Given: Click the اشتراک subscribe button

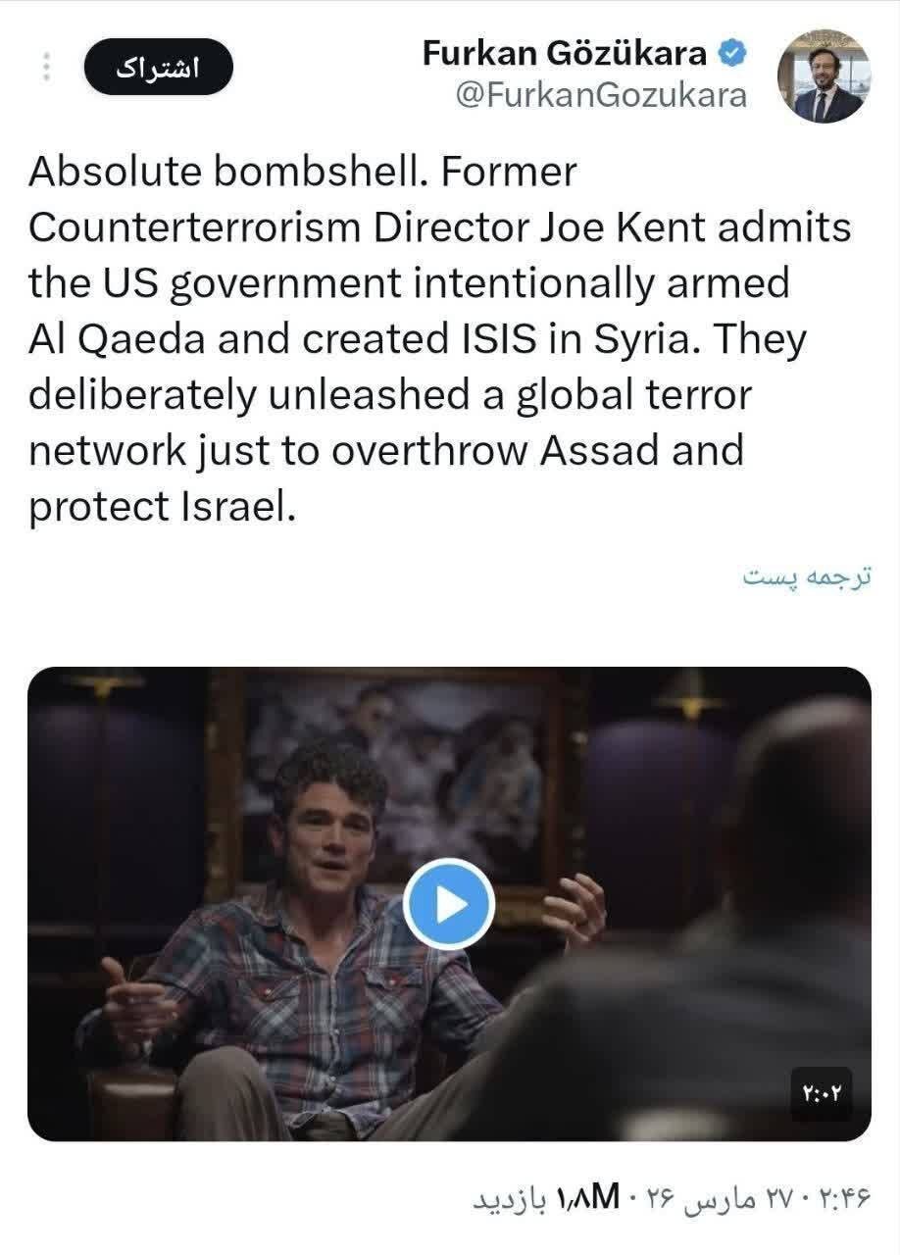Looking at the screenshot, I should [158, 69].
